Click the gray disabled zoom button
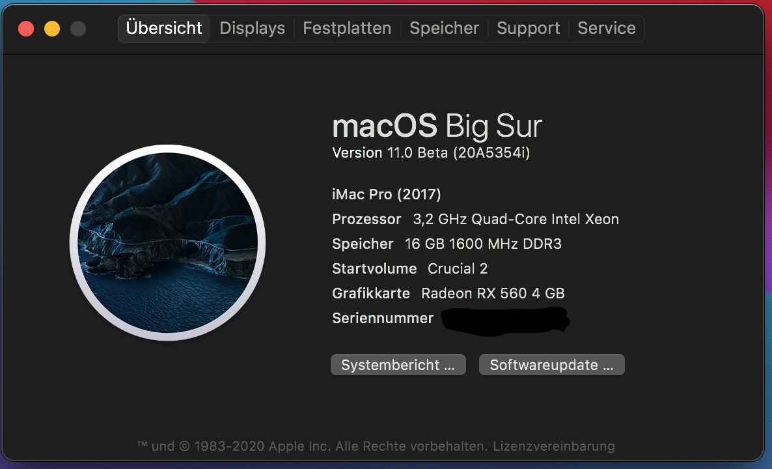 tap(78, 29)
